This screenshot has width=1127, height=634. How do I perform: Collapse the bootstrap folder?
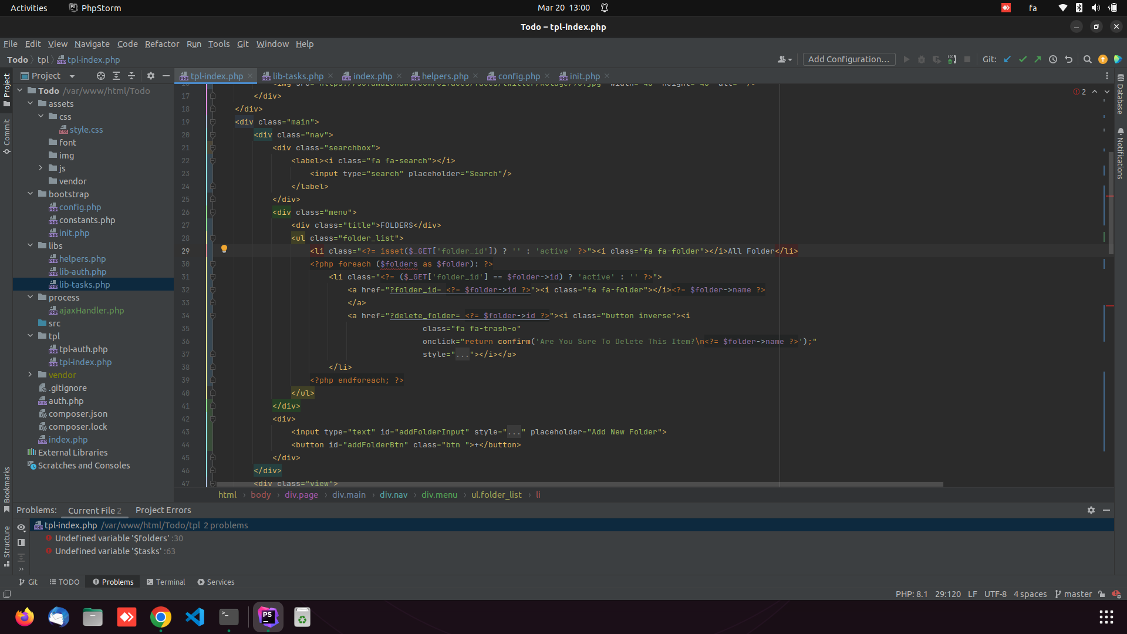point(31,194)
